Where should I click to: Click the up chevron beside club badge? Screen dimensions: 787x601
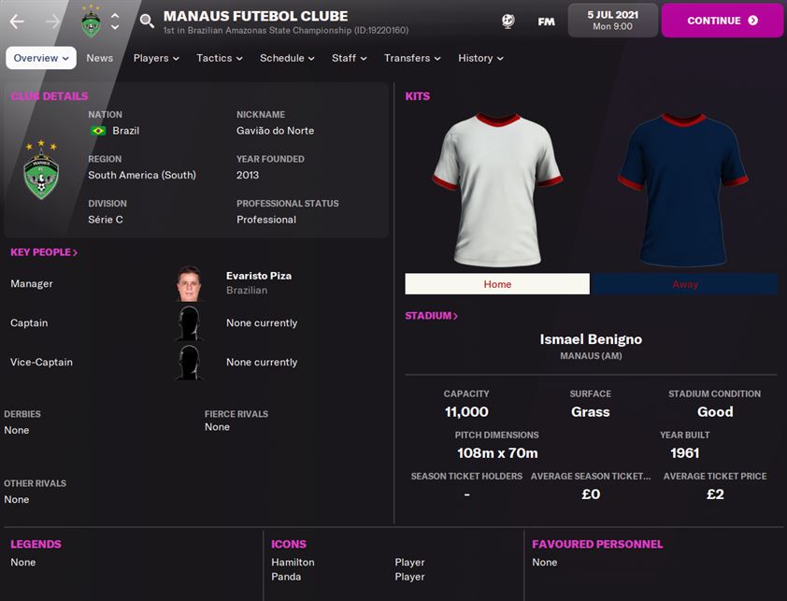[x=115, y=15]
